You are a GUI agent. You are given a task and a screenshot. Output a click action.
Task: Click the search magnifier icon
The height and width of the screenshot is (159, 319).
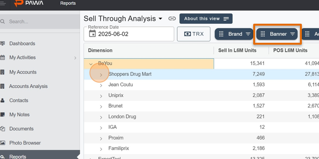tap(2, 21)
